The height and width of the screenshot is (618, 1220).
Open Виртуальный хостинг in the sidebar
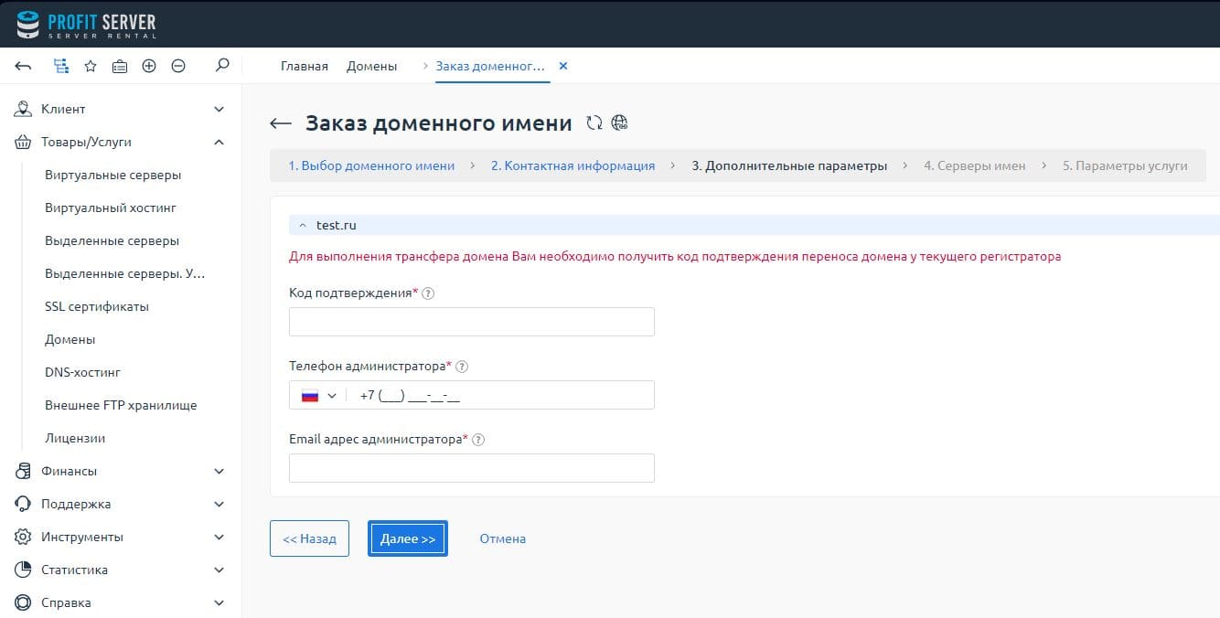111,208
